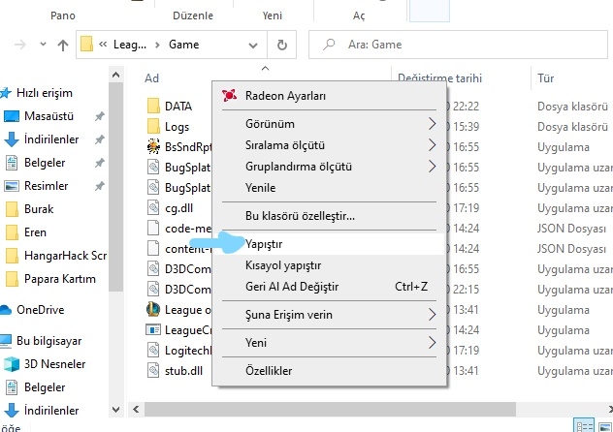Unpin Masaüstü from quick access
Image resolution: width=613 pixels, height=432 pixels.
[100, 116]
